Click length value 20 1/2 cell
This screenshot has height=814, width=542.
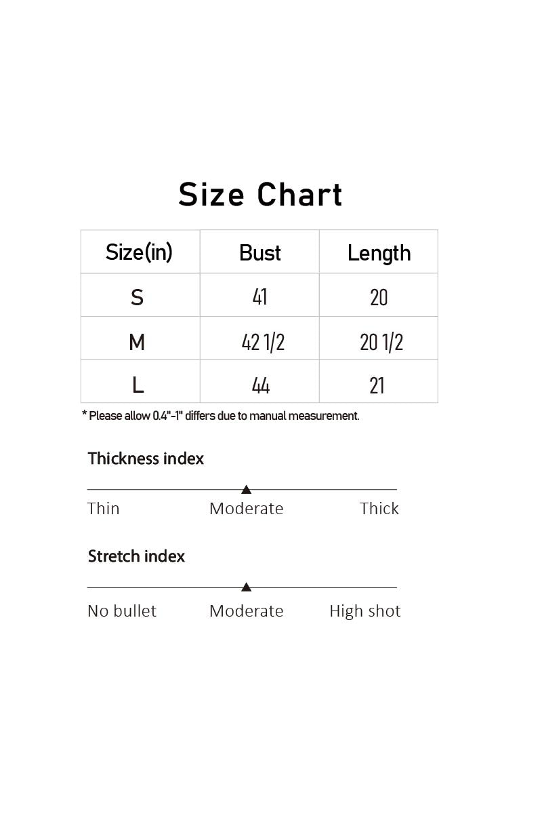tap(379, 338)
